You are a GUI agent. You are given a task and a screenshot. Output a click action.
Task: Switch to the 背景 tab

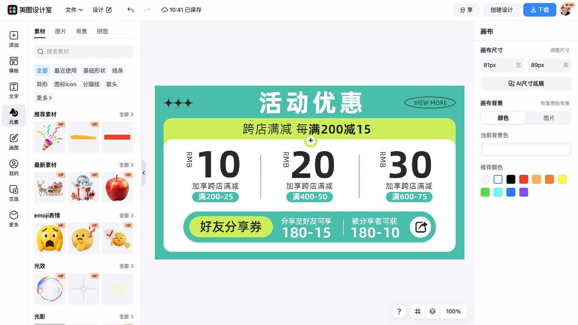point(81,31)
